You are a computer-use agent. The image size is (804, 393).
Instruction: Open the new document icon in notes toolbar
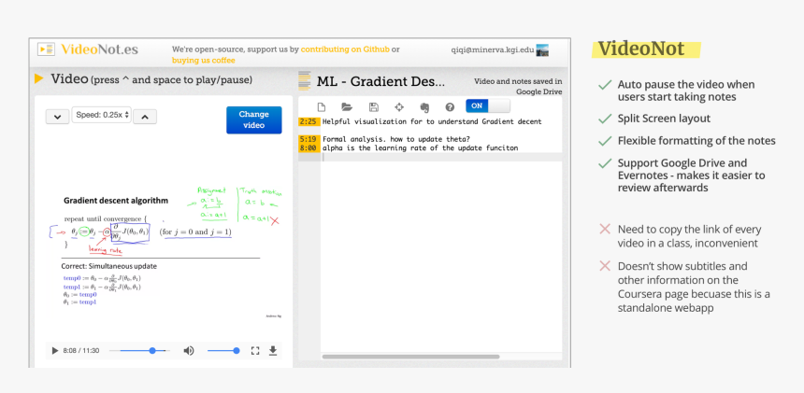coord(322,107)
